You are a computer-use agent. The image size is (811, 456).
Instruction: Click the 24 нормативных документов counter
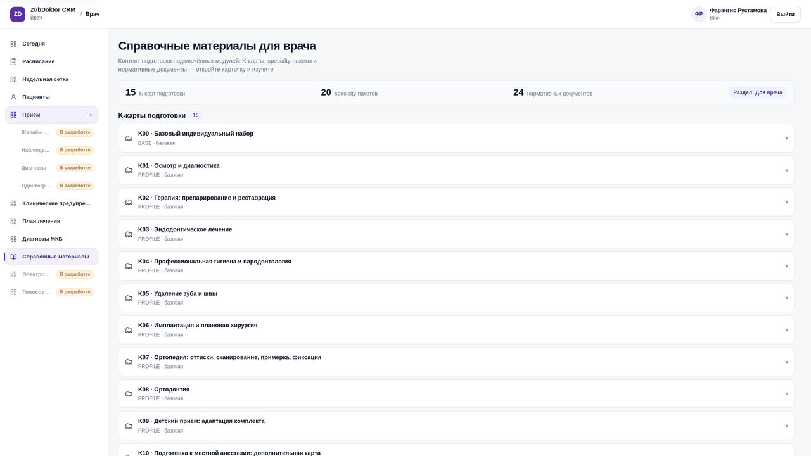[x=552, y=92]
